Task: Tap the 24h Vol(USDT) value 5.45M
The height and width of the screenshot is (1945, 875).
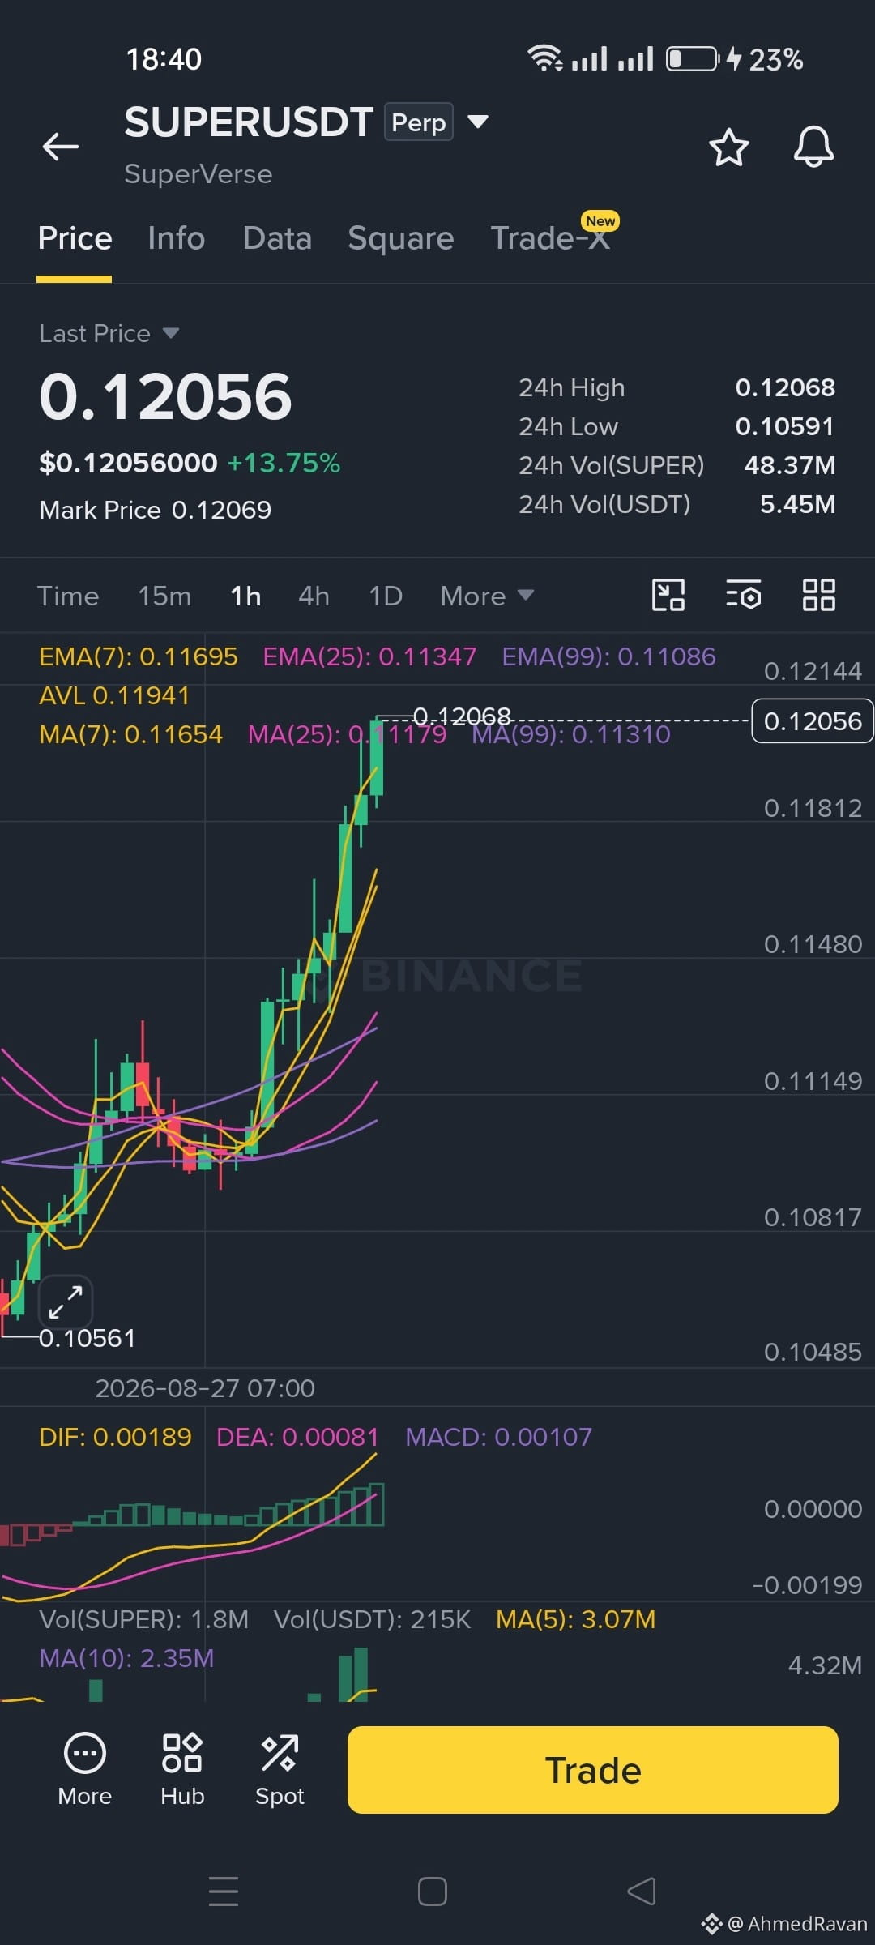Action: [x=797, y=504]
